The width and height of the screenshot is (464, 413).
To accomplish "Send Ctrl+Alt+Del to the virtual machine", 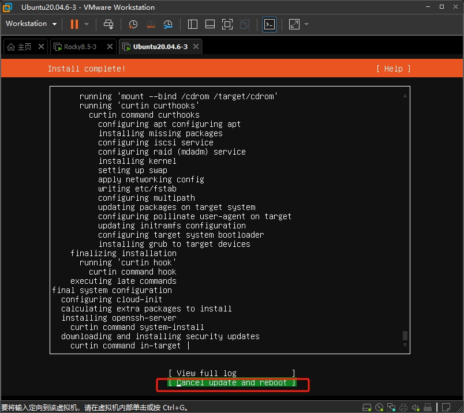I will 108,24.
